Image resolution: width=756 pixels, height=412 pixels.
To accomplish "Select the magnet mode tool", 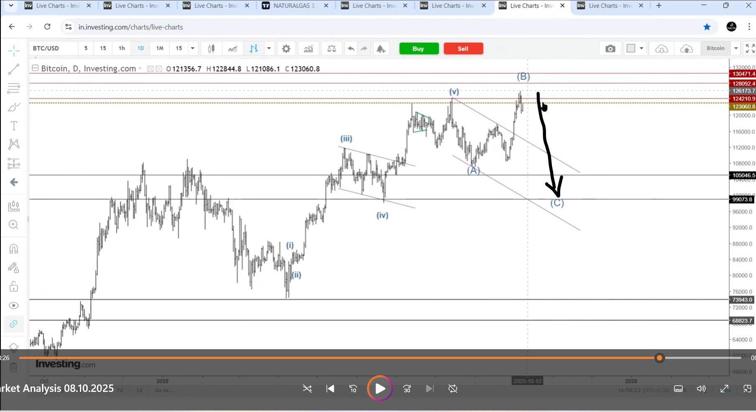I will (14, 249).
